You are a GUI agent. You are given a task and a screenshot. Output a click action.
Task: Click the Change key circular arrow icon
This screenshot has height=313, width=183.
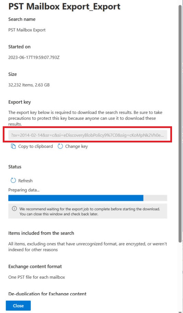tap(60, 146)
